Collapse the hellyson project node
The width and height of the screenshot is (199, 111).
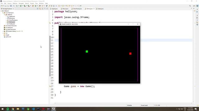pyautogui.click(x=1, y=11)
